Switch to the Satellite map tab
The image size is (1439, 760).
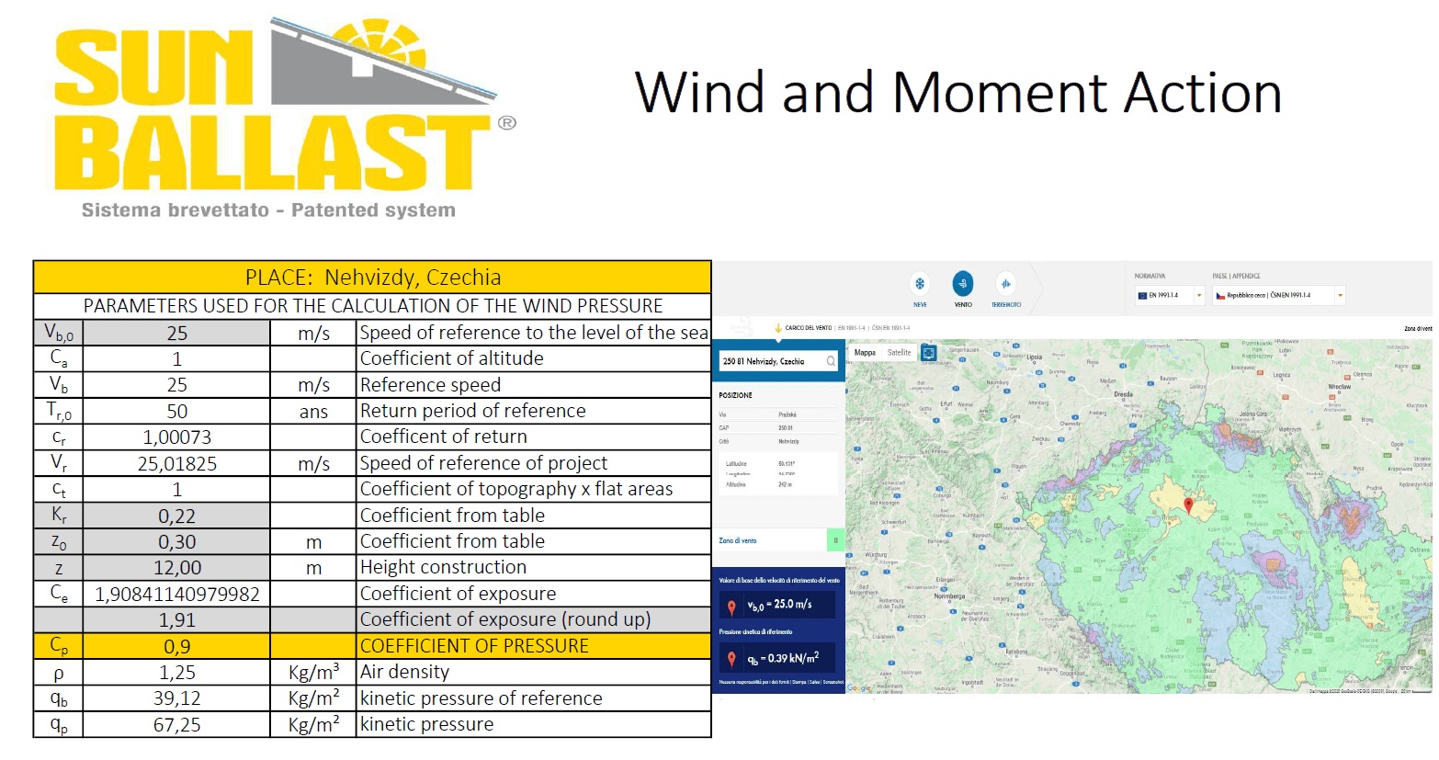899,353
